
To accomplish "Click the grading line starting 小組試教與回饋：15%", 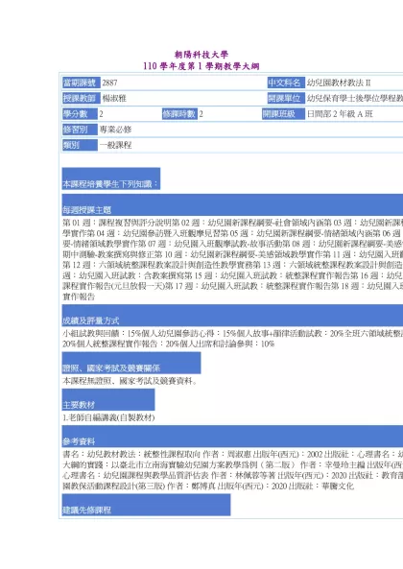I will pyautogui.click(x=232, y=334).
